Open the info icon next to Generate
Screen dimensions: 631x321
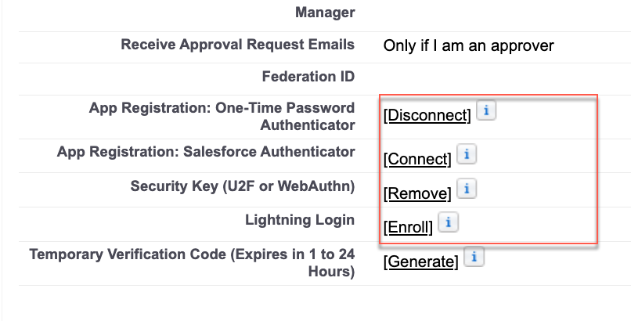point(474,257)
